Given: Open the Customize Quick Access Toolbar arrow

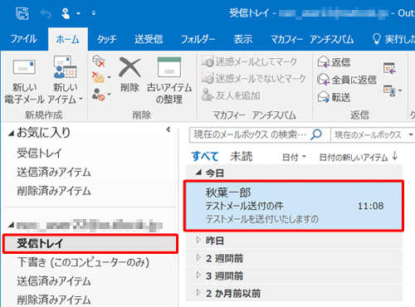Looking at the screenshot, I should 94,13.
